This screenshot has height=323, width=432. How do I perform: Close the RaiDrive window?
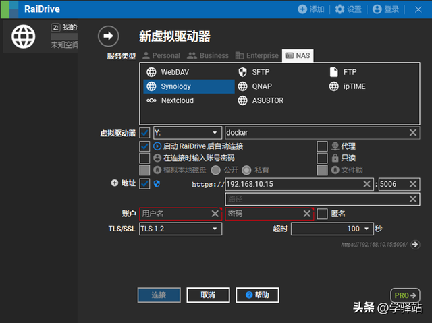point(418,9)
